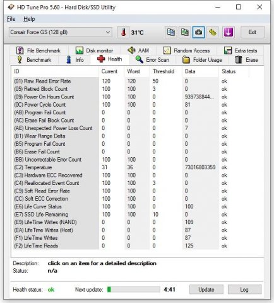Click the Current column header
The width and height of the screenshot is (274, 303).
pyautogui.click(x=111, y=71)
